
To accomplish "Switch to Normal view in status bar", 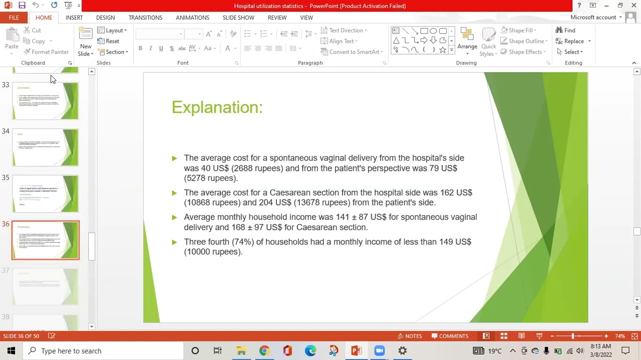I will [x=486, y=336].
